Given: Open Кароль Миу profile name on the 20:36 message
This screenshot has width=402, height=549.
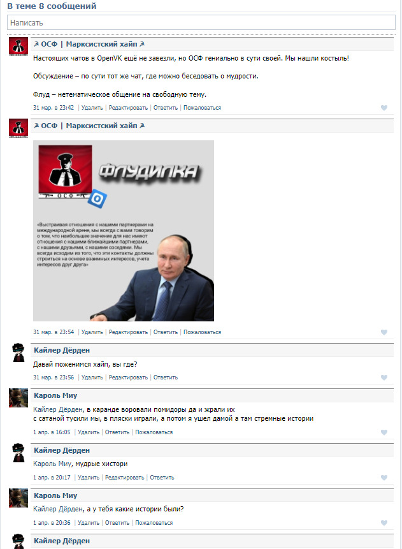Looking at the screenshot, I should [x=55, y=495].
